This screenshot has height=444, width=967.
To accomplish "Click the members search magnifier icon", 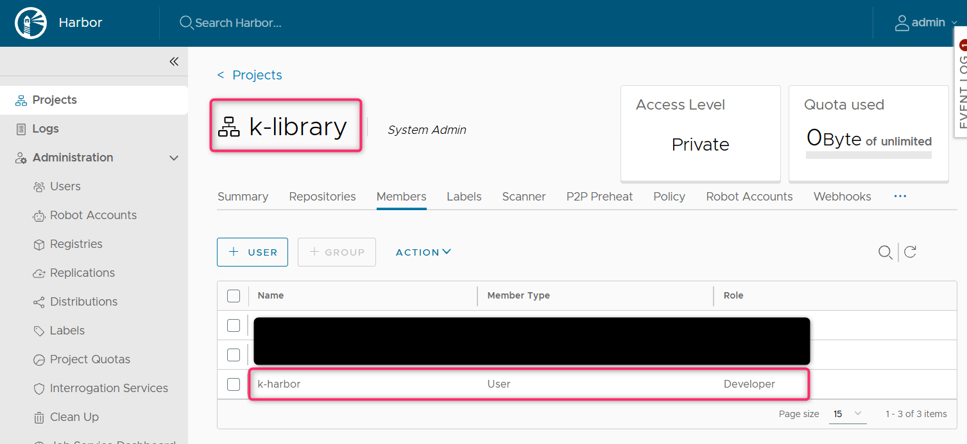I will (x=886, y=252).
